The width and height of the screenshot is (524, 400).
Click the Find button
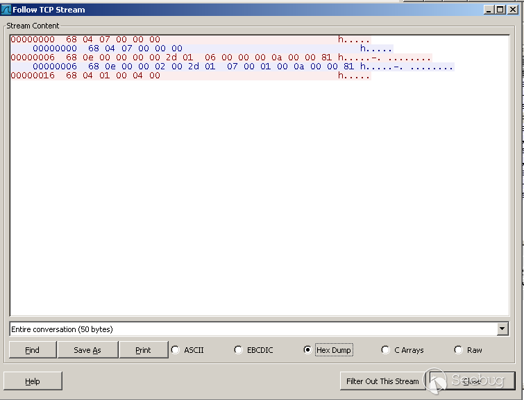point(33,350)
